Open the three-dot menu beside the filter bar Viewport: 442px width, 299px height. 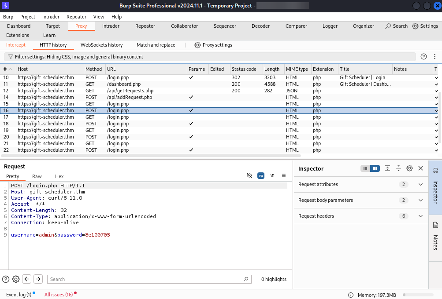[435, 57]
